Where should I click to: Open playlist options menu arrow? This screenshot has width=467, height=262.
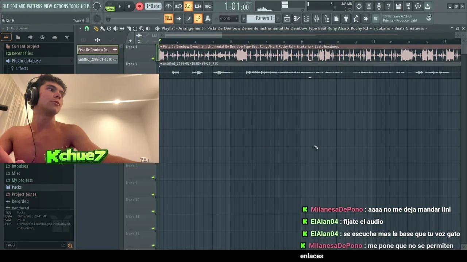pyautogui.click(x=80, y=28)
